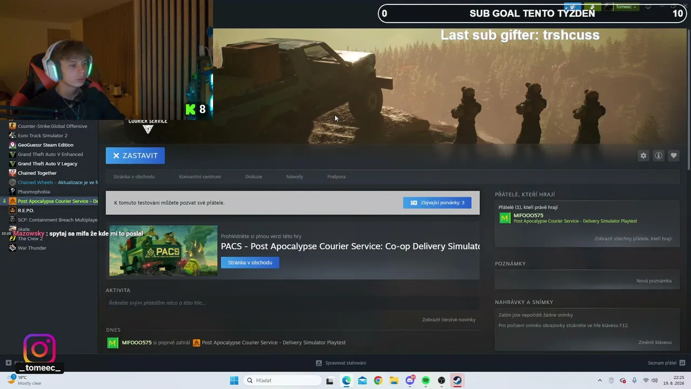Open game settings gear icon
Image resolution: width=691 pixels, height=389 pixels.
click(643, 156)
